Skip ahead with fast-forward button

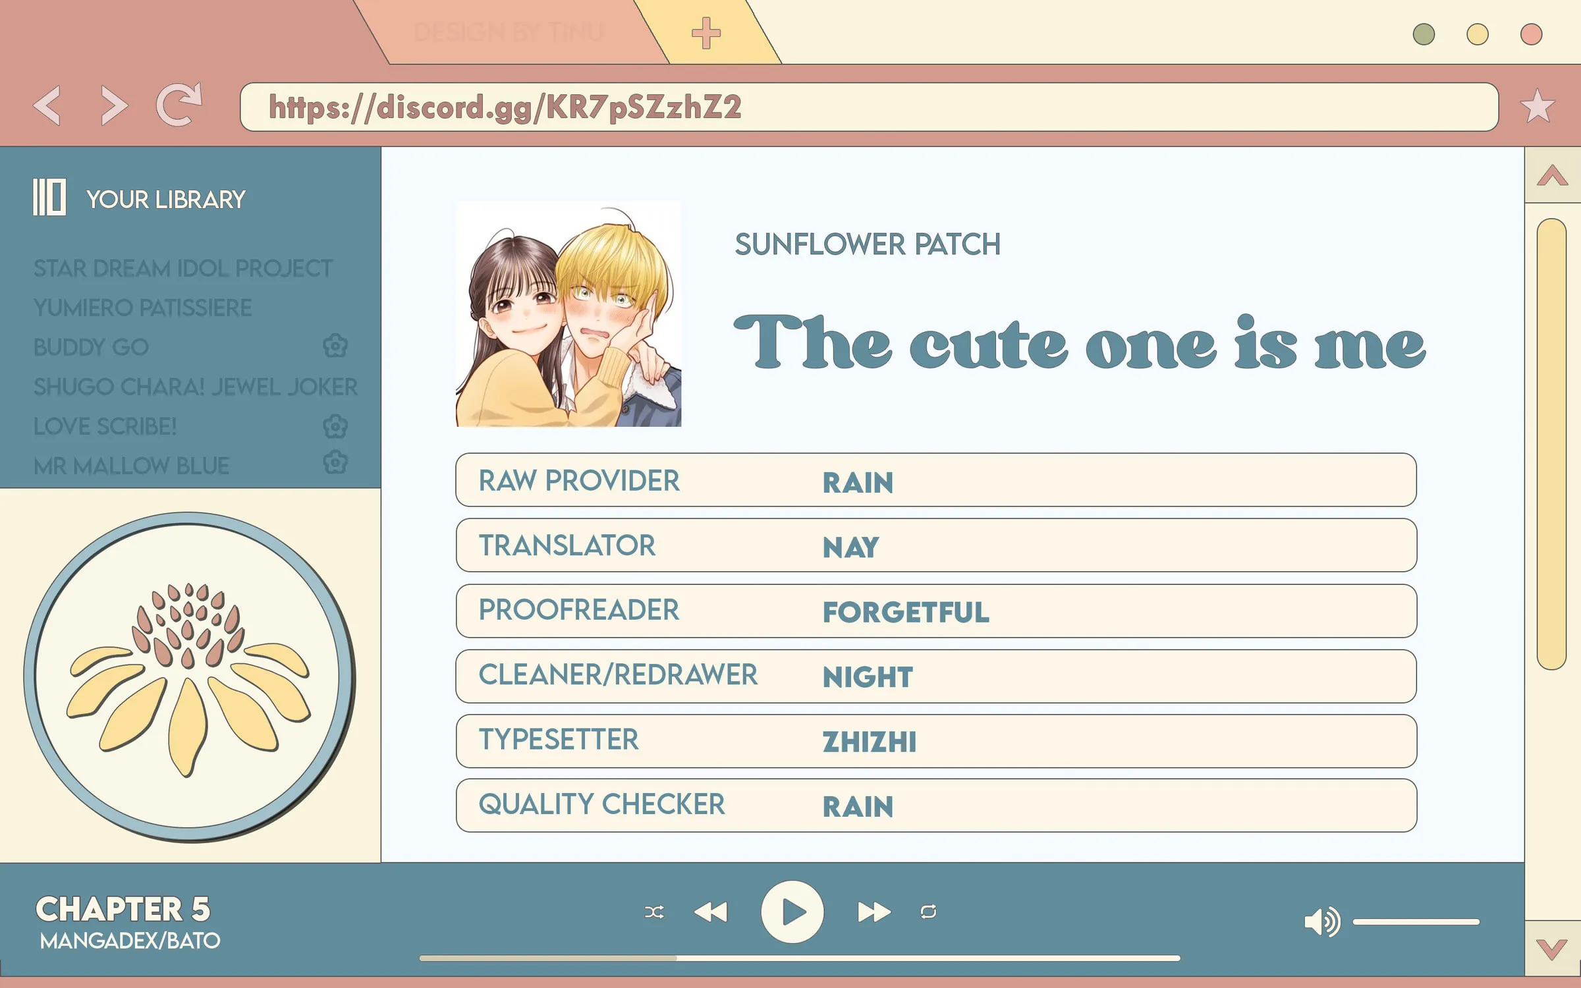(874, 912)
